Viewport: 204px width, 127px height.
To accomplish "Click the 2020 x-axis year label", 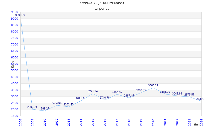I will pos(153,122).
